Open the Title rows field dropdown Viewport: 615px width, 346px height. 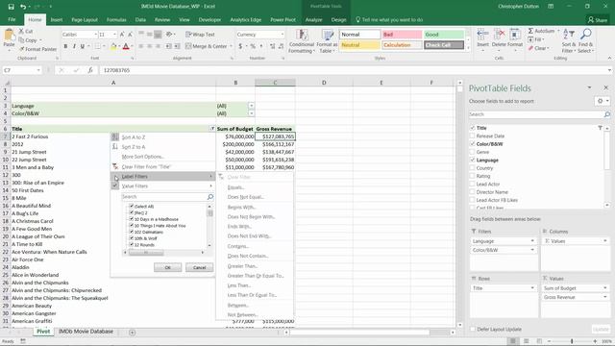pyautogui.click(x=532, y=288)
